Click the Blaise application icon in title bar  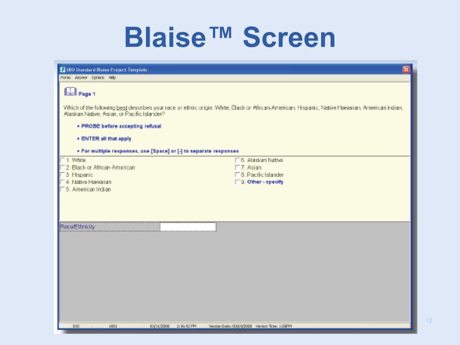(x=62, y=70)
